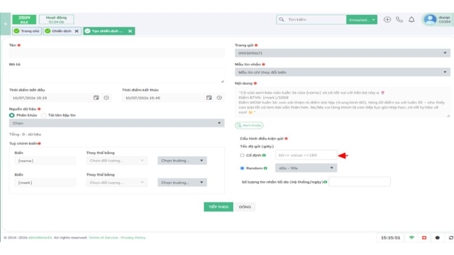Image resolution: width=454 pixels, height=255 pixels.
Task: Open the start time calendar picker icon
Action: 96,98
